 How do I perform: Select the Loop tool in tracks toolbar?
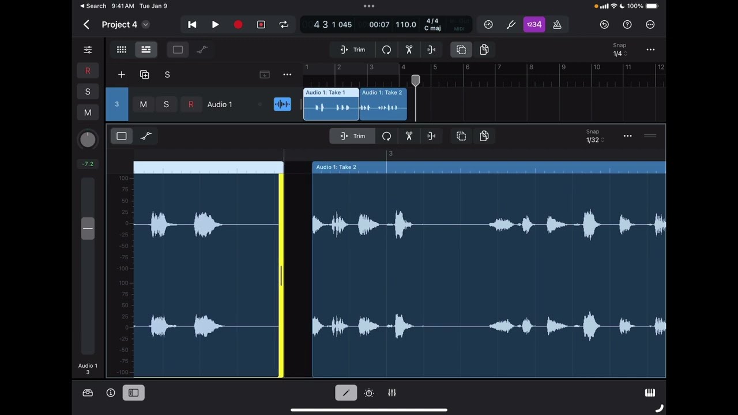tap(386, 50)
